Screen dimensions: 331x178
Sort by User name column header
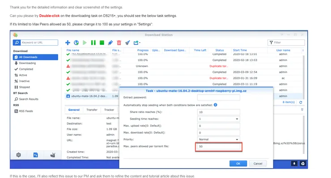click(x=283, y=50)
